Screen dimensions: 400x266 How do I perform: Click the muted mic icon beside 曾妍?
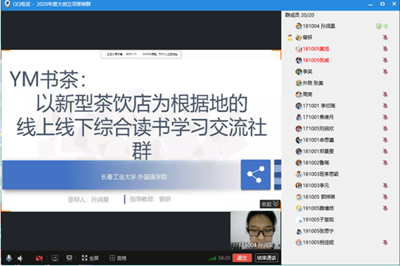coord(385,37)
